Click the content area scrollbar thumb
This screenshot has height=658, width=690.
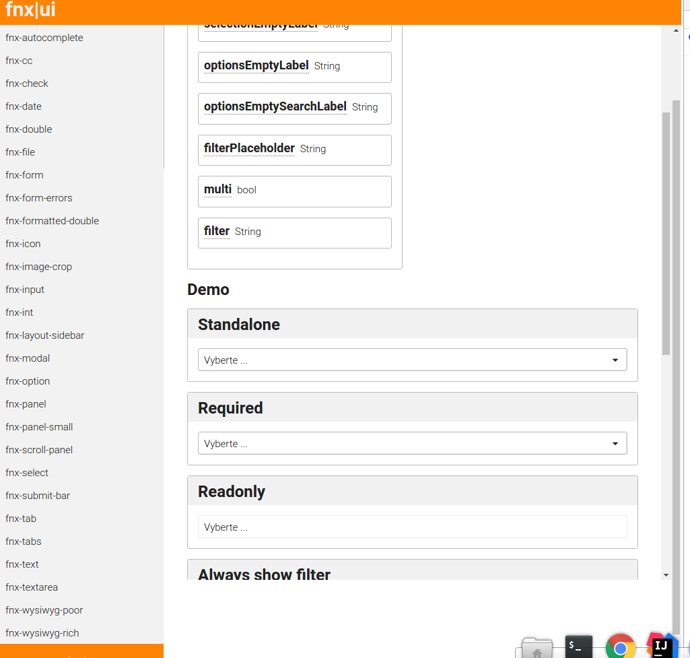(666, 233)
